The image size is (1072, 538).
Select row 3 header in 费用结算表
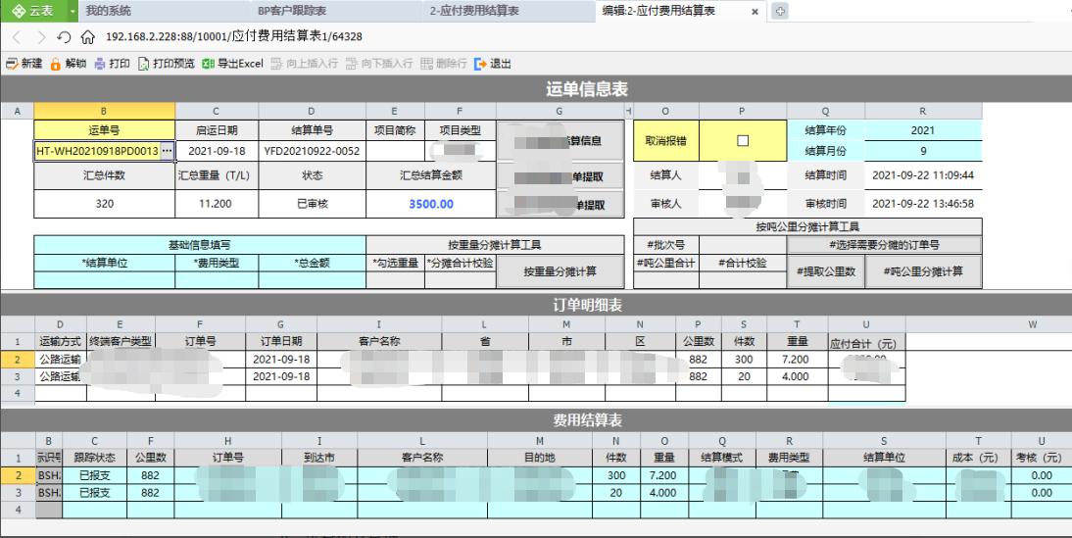coord(18,492)
